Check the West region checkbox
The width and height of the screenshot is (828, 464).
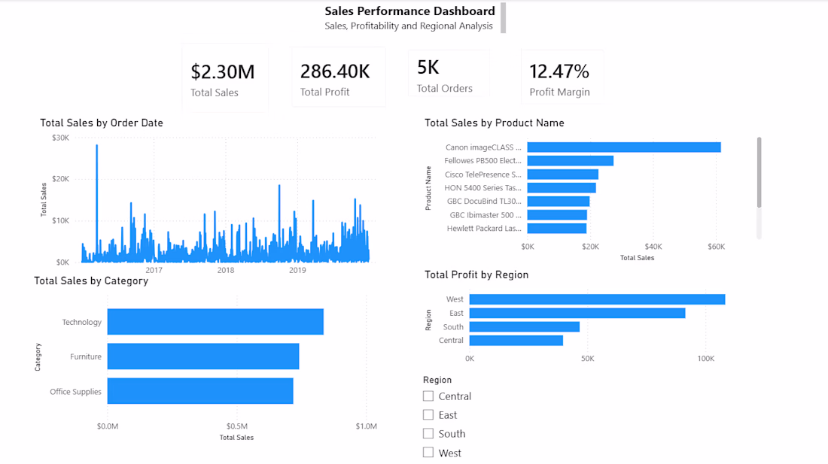point(428,453)
